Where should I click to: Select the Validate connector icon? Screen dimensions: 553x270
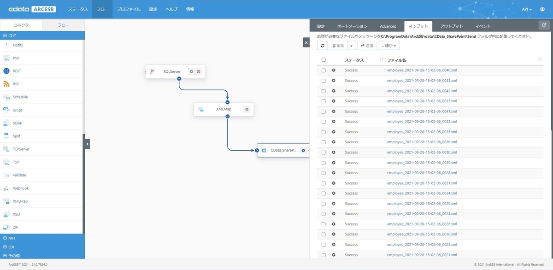[x=6, y=175]
